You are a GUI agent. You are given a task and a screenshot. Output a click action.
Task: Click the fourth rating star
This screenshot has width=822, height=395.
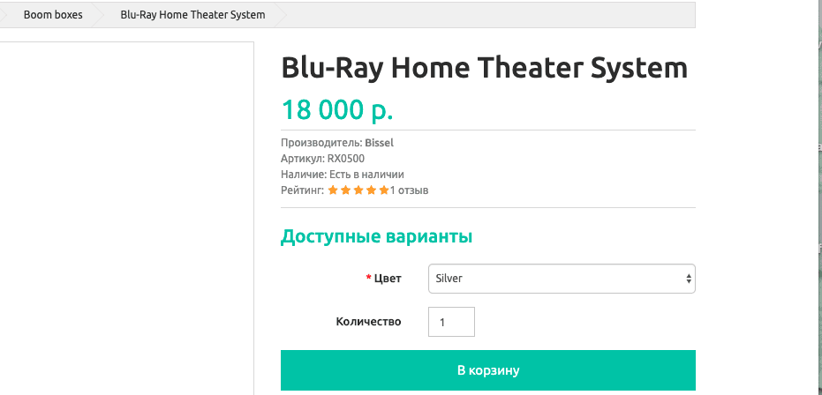click(372, 190)
